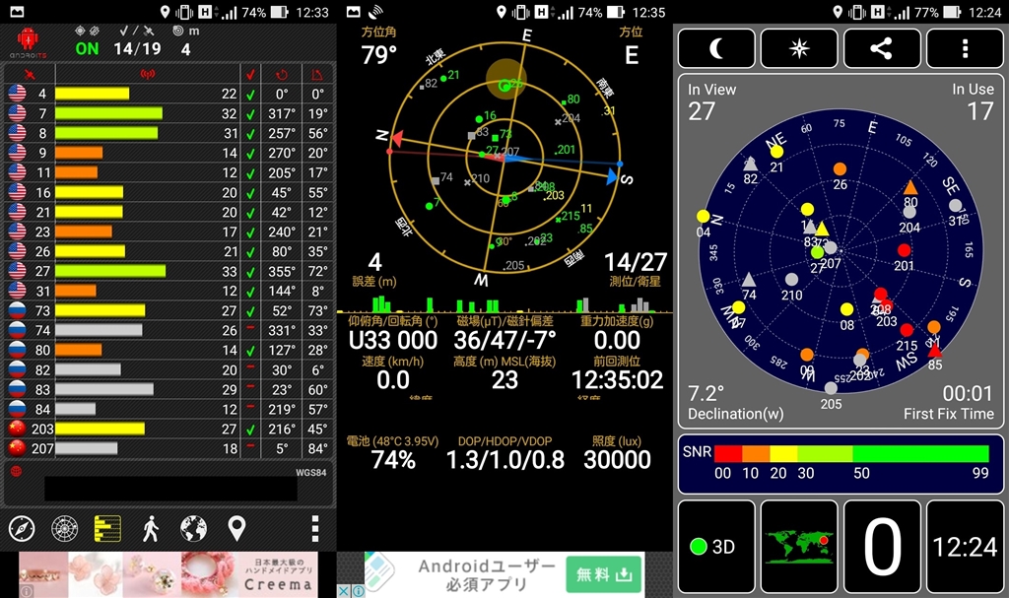Screen dimensions: 1009x598
Task: Tap the SNR color legend bar
Action: click(x=851, y=453)
